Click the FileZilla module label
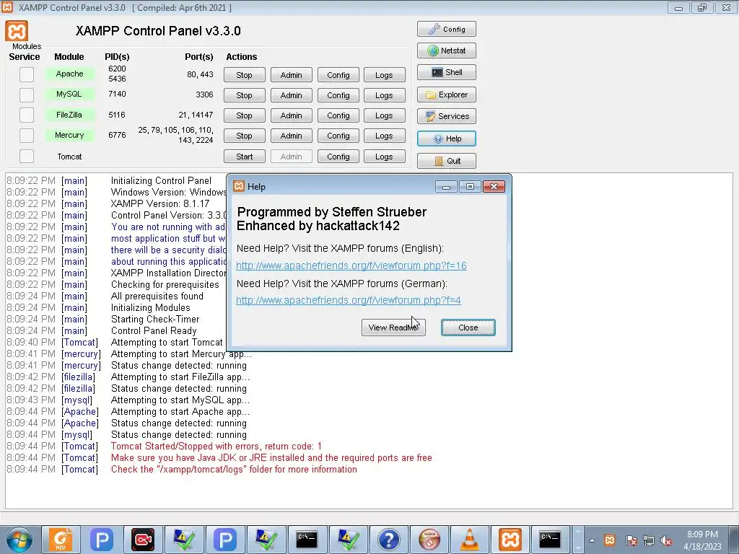 [x=69, y=115]
